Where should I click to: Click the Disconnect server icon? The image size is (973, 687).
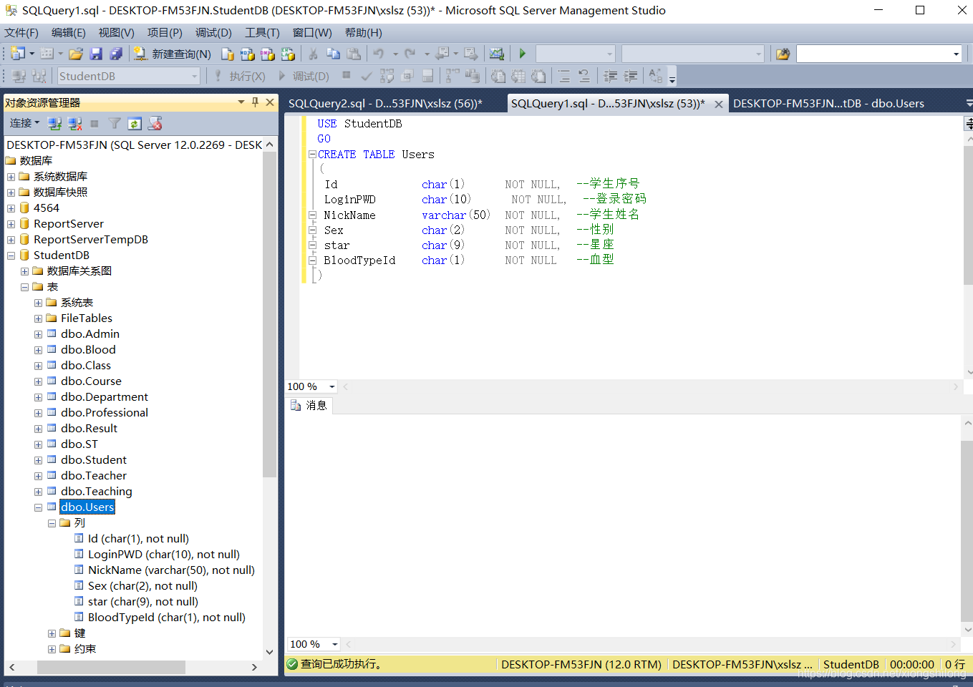pos(74,123)
